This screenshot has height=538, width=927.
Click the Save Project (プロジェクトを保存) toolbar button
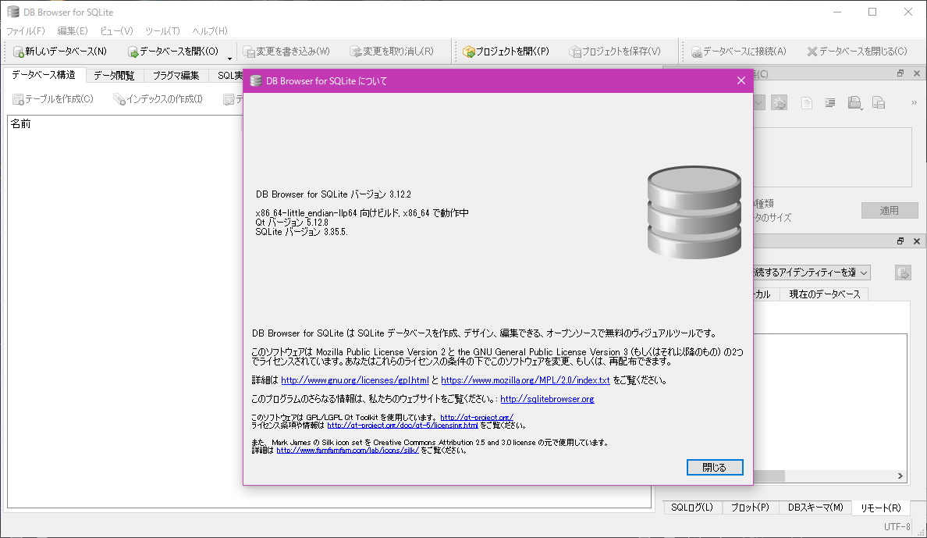(x=615, y=52)
